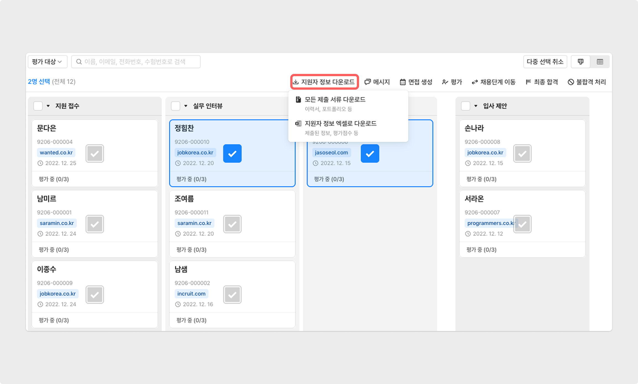Viewport: 638px width, 384px height.
Task: Click clock icon on 남미르 card
Action: coord(40,234)
